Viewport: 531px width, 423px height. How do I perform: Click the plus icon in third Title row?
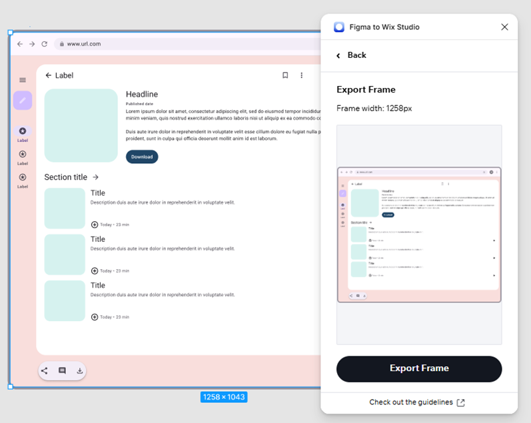(x=95, y=317)
